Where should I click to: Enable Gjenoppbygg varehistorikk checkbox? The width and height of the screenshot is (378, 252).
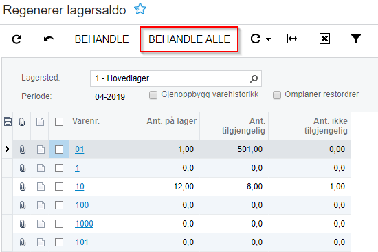[153, 95]
